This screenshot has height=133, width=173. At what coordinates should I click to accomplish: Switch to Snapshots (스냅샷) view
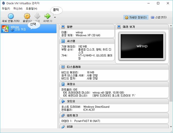[159, 17]
